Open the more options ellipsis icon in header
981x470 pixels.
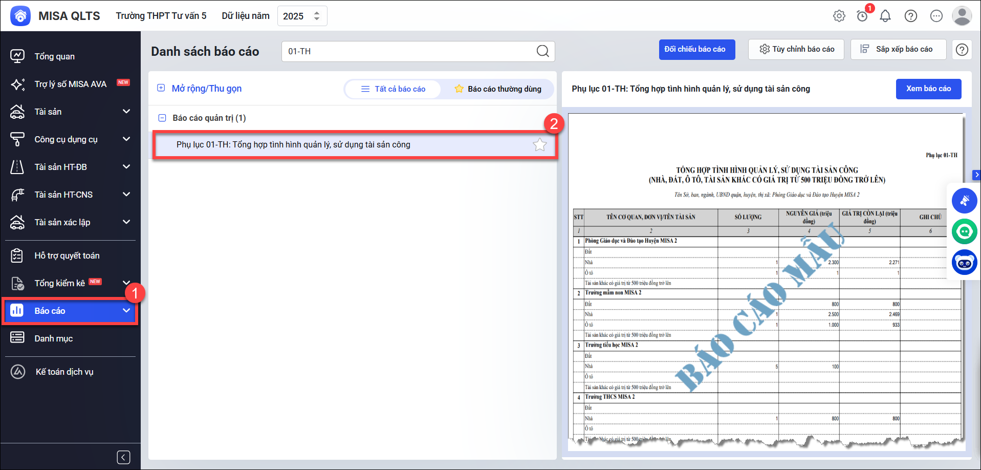click(x=936, y=16)
